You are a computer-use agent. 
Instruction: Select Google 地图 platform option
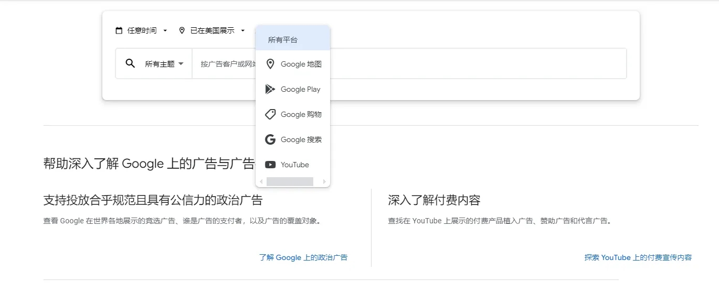pos(293,64)
